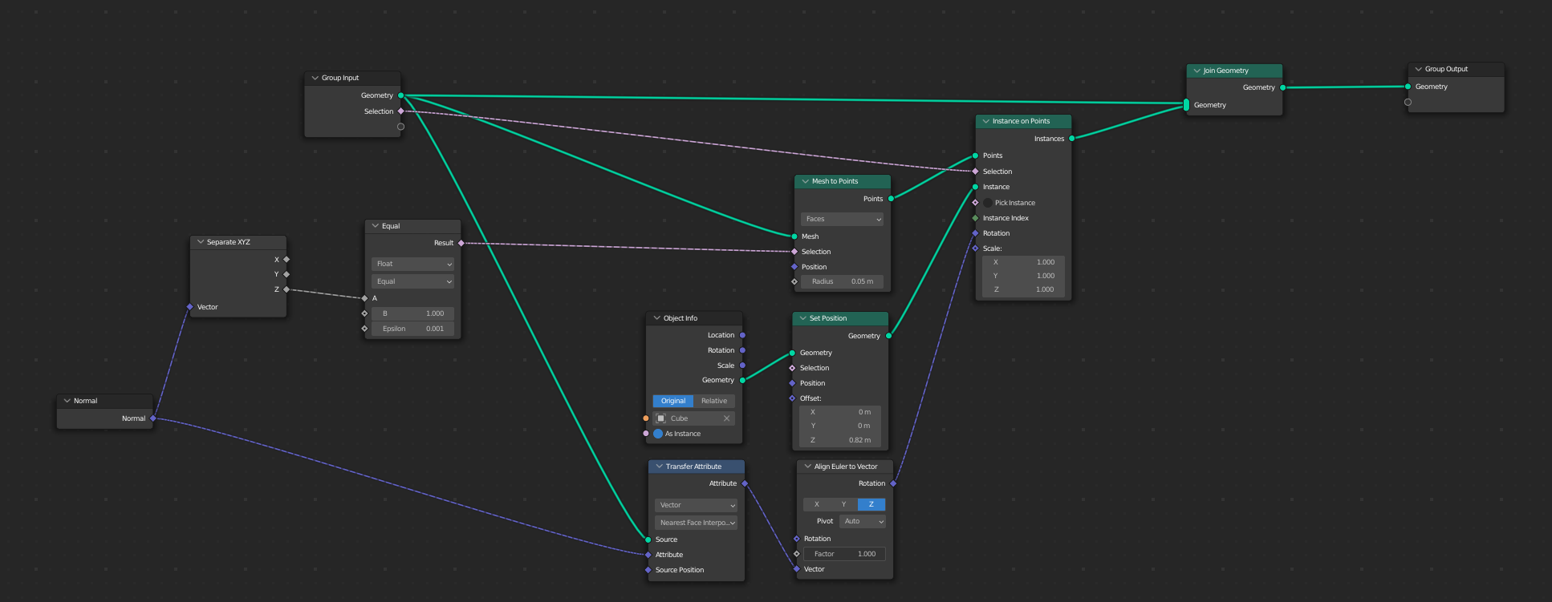The image size is (1552, 602).
Task: Click the Scale Y value in Instance on Points
Action: [1023, 276]
